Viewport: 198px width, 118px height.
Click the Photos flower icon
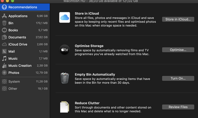click(x=4, y=73)
